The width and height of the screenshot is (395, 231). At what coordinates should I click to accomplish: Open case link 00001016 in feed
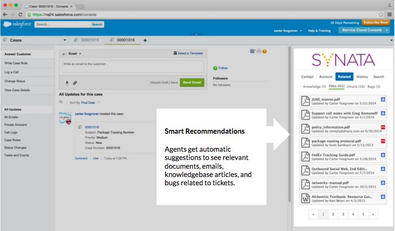(92, 127)
